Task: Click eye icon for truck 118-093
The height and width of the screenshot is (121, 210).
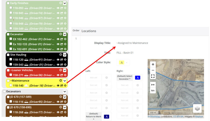Action: 58,8
